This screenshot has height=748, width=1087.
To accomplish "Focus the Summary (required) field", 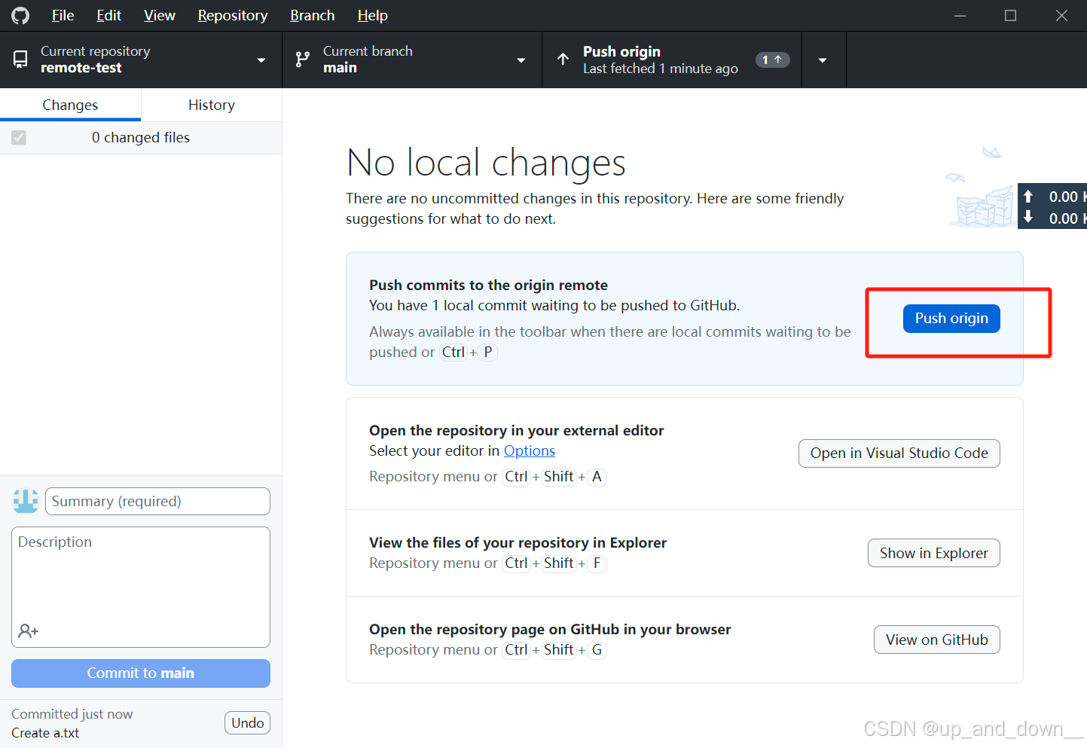I will pos(157,501).
